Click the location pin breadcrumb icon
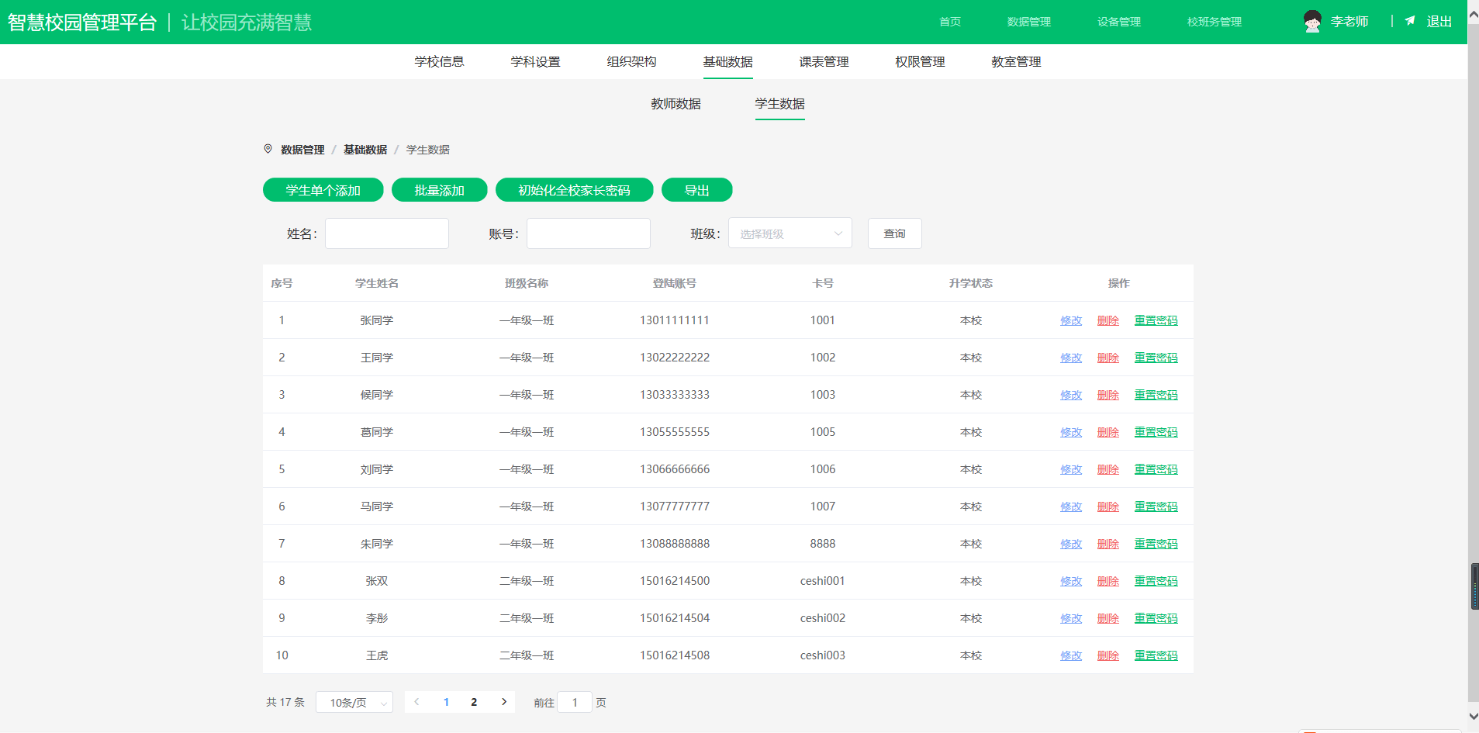Screen dimensions: 1479x733 pyautogui.click(x=268, y=149)
